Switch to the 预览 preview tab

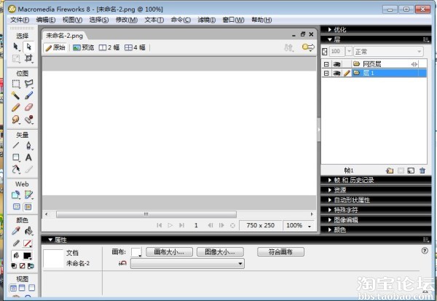(x=83, y=47)
